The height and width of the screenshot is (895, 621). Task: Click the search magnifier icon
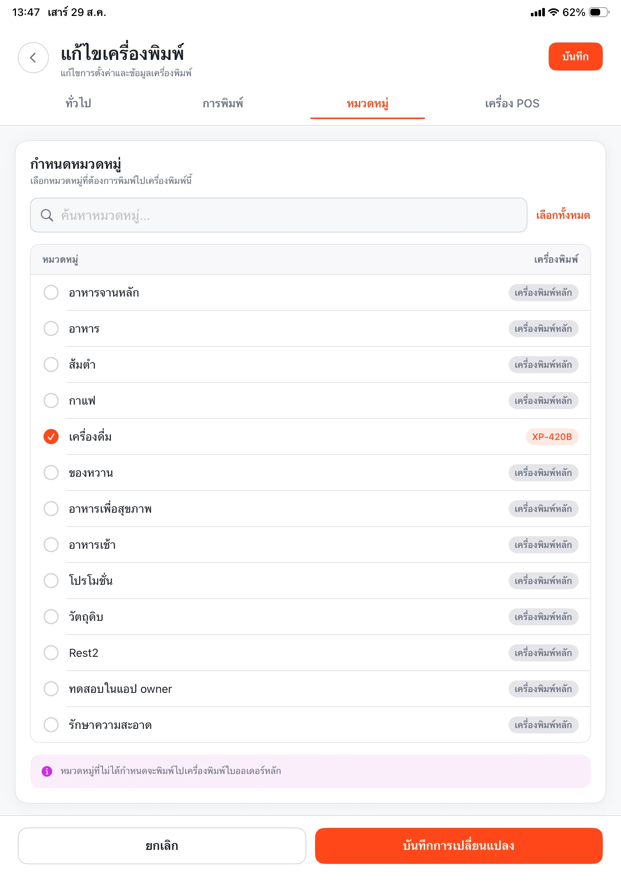(47, 215)
